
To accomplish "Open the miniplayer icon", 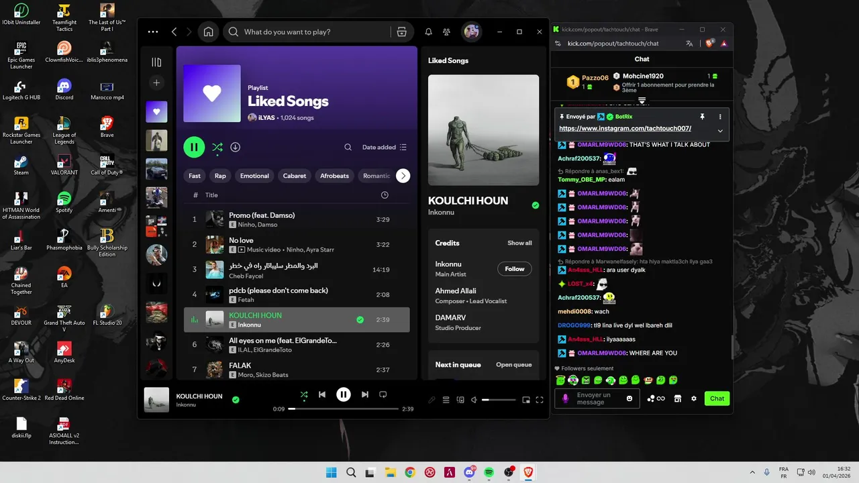I will (x=526, y=400).
